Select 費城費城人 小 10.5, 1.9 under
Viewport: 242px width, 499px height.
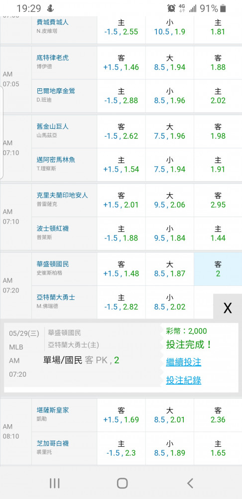tap(170, 27)
